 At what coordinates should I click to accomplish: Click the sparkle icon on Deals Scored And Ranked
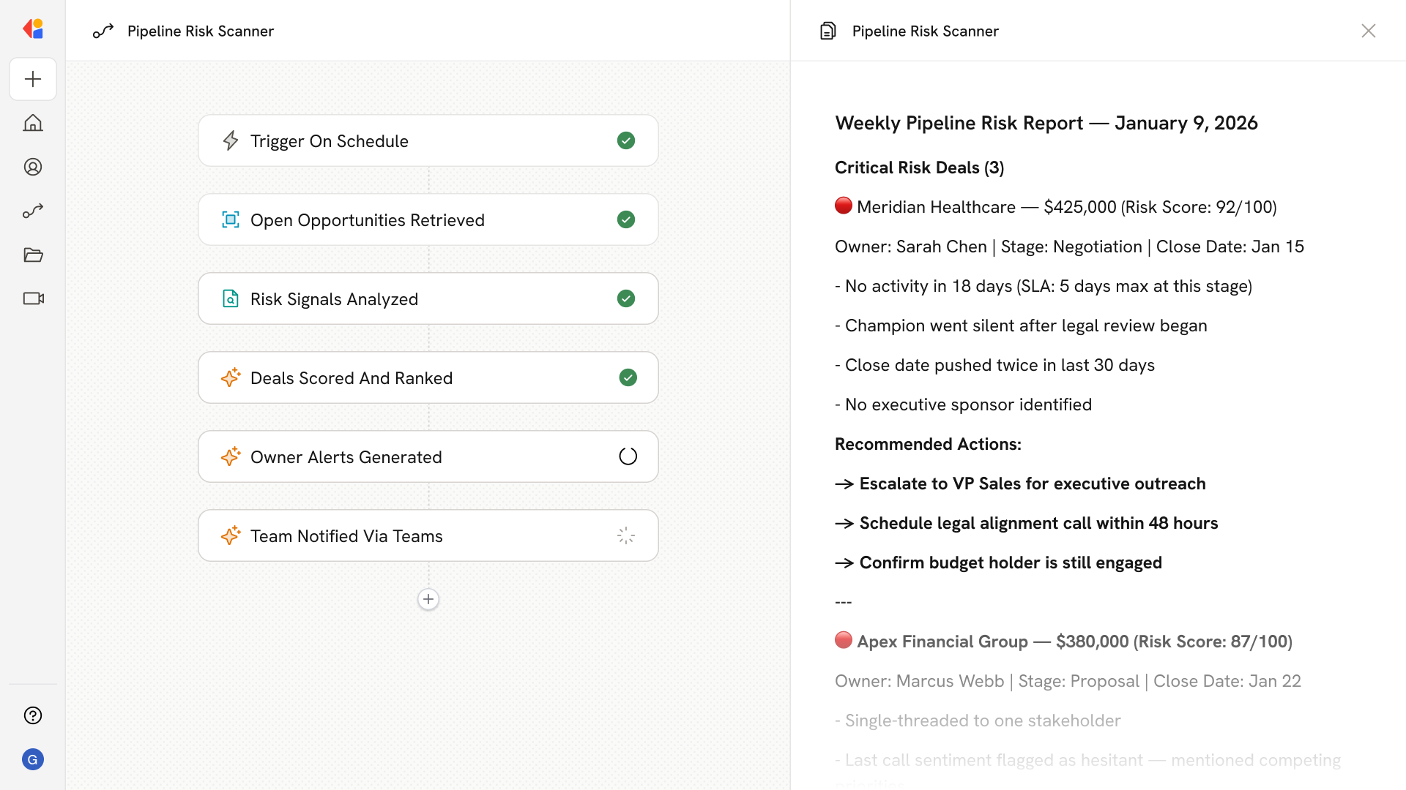click(x=231, y=377)
